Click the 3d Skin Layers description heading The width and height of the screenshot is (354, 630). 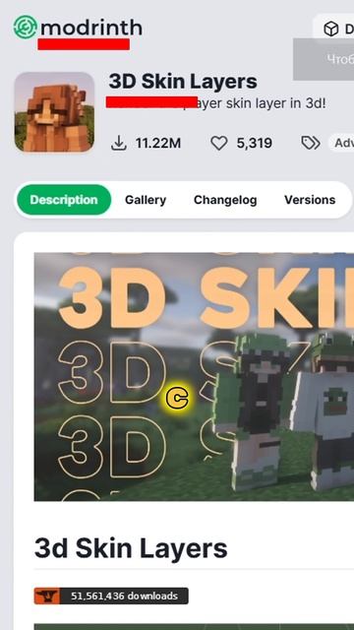(131, 548)
